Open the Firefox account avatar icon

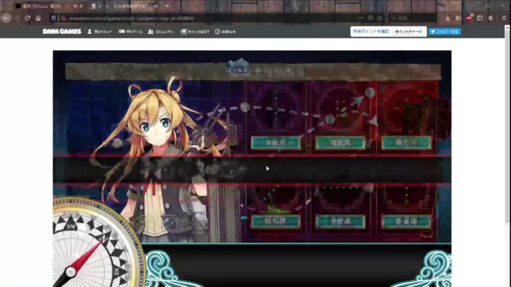click(x=490, y=18)
